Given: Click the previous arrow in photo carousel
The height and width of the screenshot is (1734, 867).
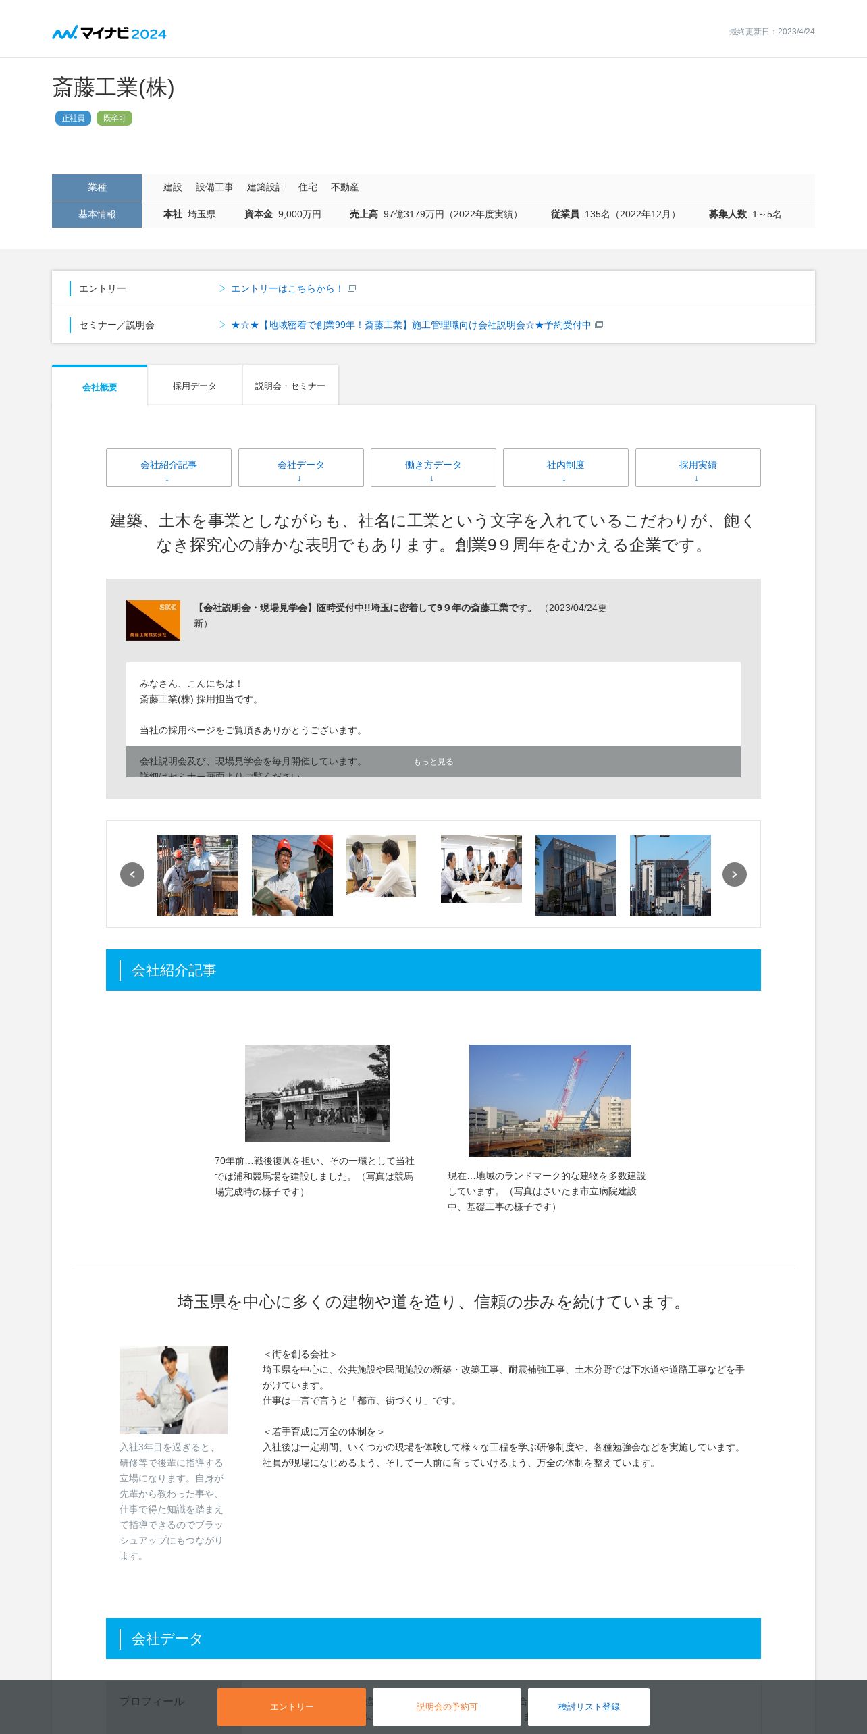Looking at the screenshot, I should point(132,874).
